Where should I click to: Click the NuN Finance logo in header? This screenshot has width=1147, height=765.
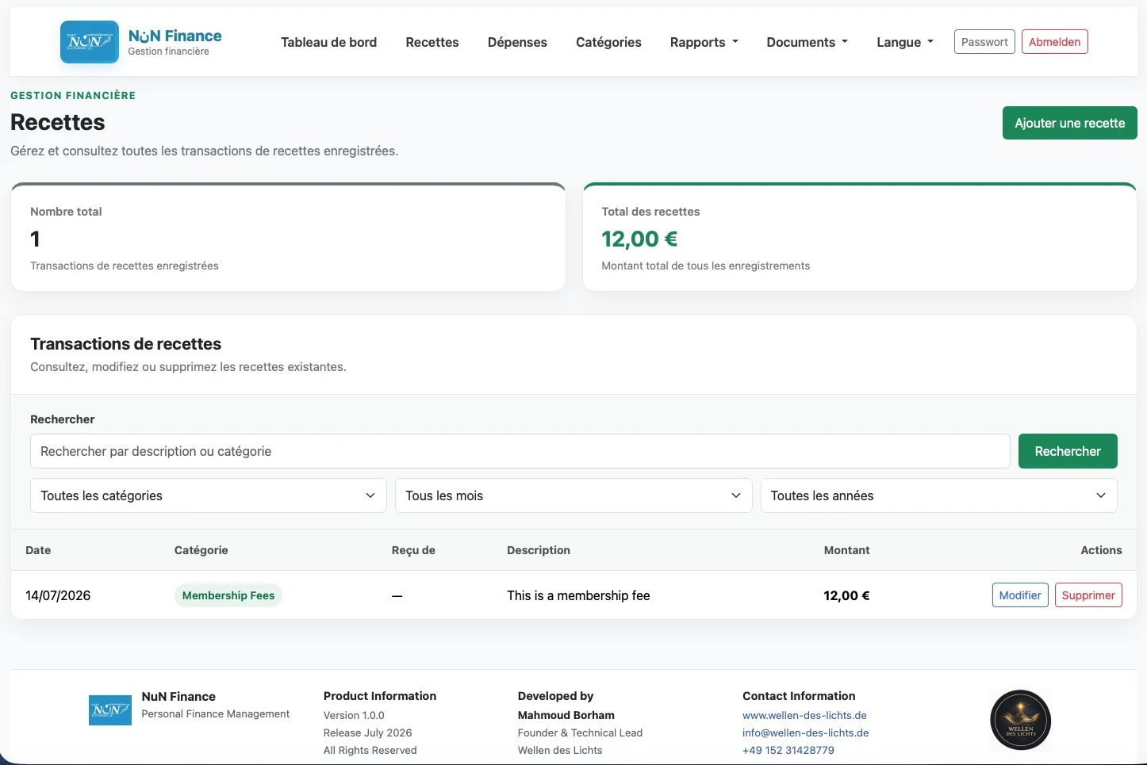90,42
